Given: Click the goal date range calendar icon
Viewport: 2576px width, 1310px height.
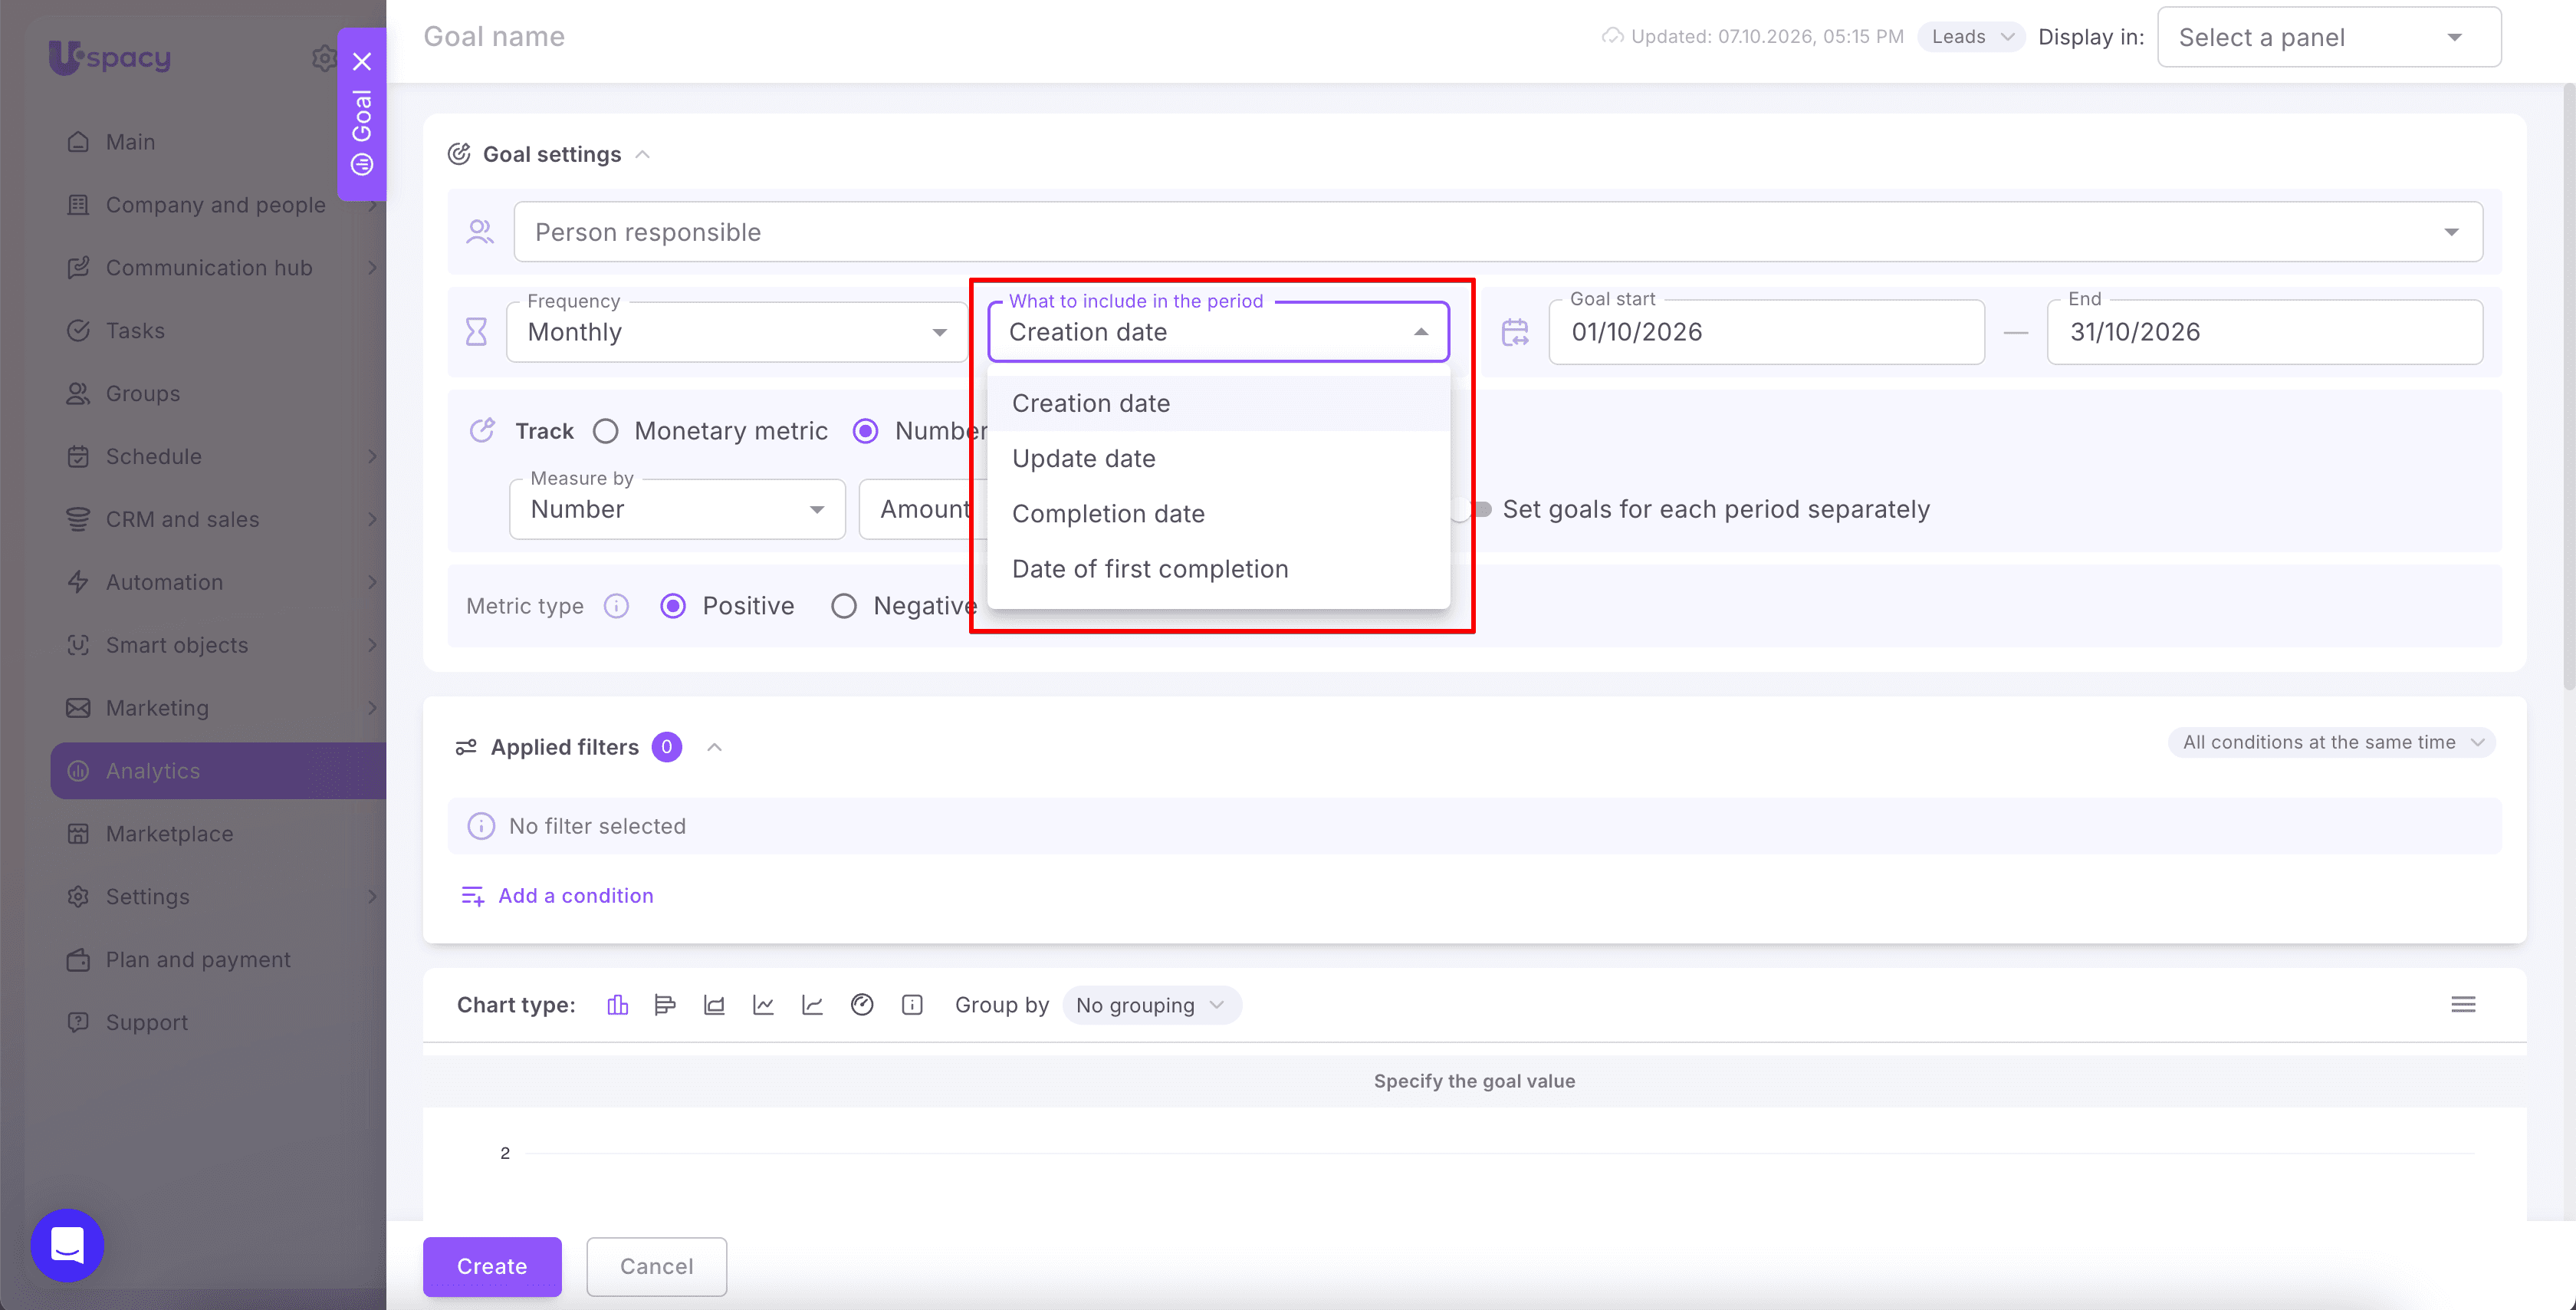Looking at the screenshot, I should (x=1515, y=332).
